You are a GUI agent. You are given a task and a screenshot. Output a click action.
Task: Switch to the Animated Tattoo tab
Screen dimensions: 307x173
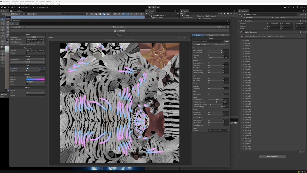tap(17, 11)
